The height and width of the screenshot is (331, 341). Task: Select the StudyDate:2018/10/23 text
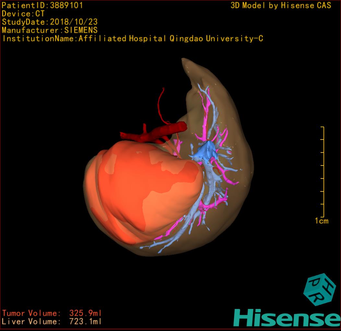click(50, 22)
